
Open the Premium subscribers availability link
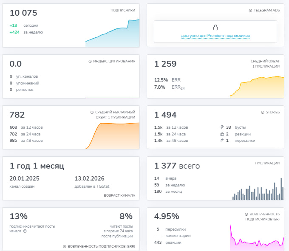tap(215, 36)
